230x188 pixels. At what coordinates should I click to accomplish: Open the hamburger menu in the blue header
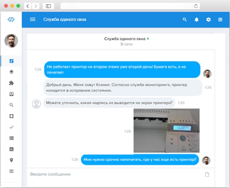pyautogui.click(x=33, y=20)
